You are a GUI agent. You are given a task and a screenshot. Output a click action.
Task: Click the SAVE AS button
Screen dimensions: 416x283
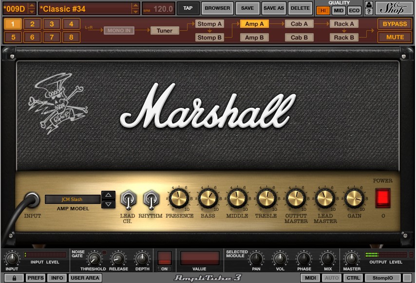pos(274,8)
